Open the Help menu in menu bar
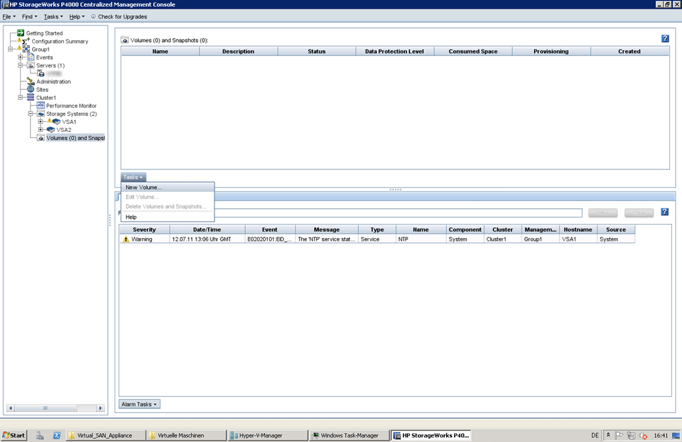Viewport: 682px width, 442px height. (77, 17)
